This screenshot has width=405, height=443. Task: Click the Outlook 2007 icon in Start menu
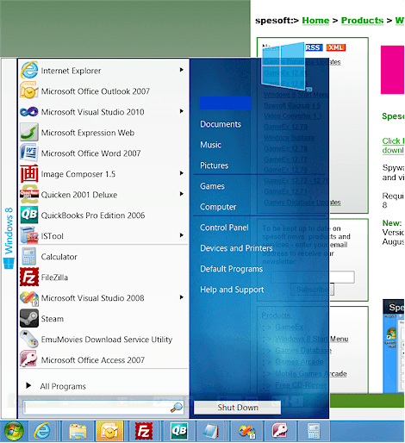(29, 90)
